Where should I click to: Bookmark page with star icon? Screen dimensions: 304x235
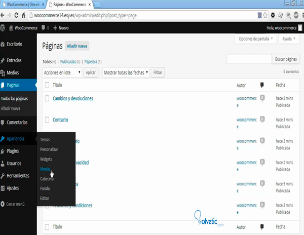coord(265,15)
